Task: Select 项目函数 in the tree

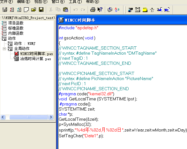Action: (x=16, y=23)
